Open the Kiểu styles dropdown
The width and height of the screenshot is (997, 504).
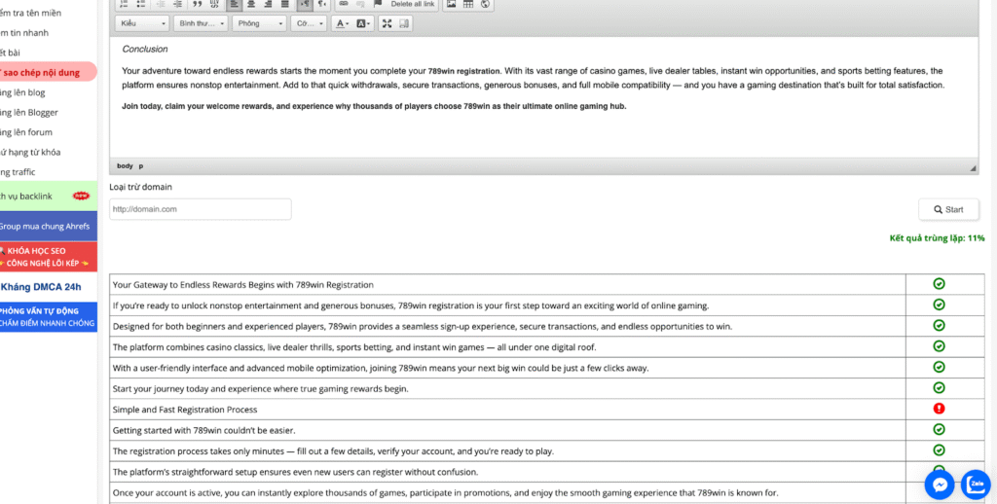[x=141, y=23]
